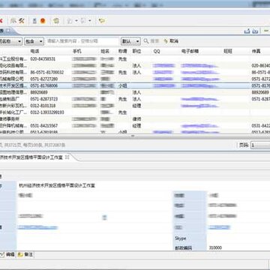The width and height of the screenshot is (270, 270).
Task: Click the import icon beside the export icon
Action: pyautogui.click(x=255, y=31)
